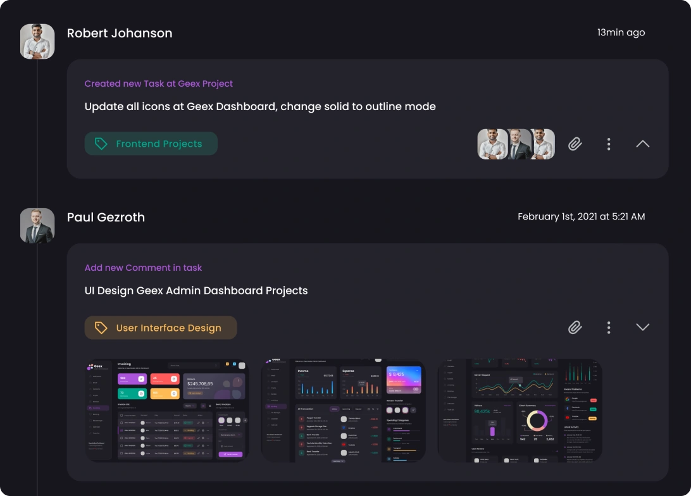Click the attachment icon on Paul's comment card
This screenshot has height=496, width=691.
click(x=575, y=327)
